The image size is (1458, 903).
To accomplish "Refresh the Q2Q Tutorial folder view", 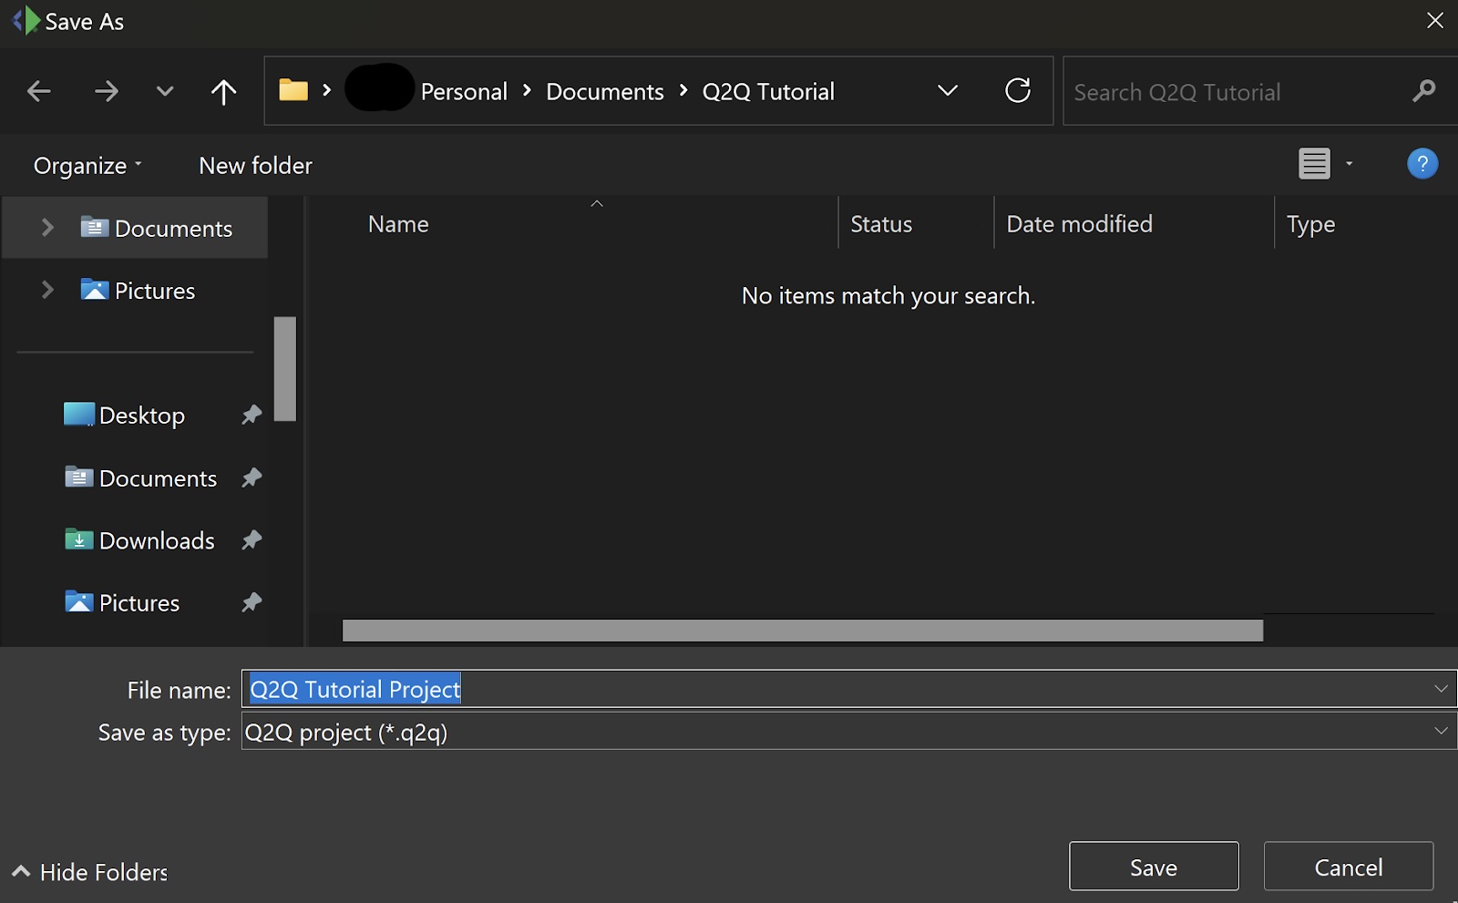I will [1018, 90].
